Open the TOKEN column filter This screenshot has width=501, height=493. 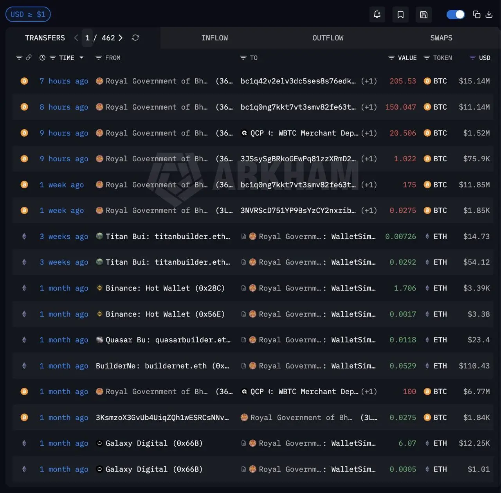click(x=427, y=58)
